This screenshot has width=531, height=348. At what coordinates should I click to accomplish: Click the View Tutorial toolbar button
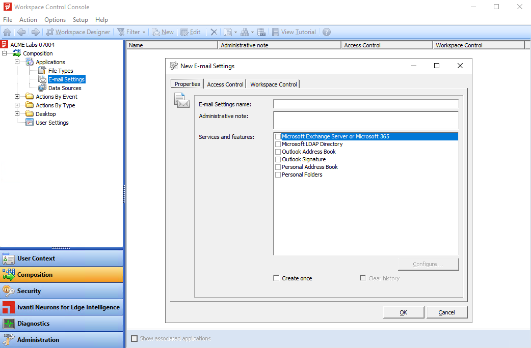click(294, 32)
